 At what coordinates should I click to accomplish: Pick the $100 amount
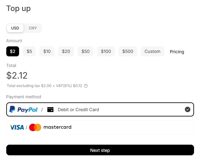point(106,51)
